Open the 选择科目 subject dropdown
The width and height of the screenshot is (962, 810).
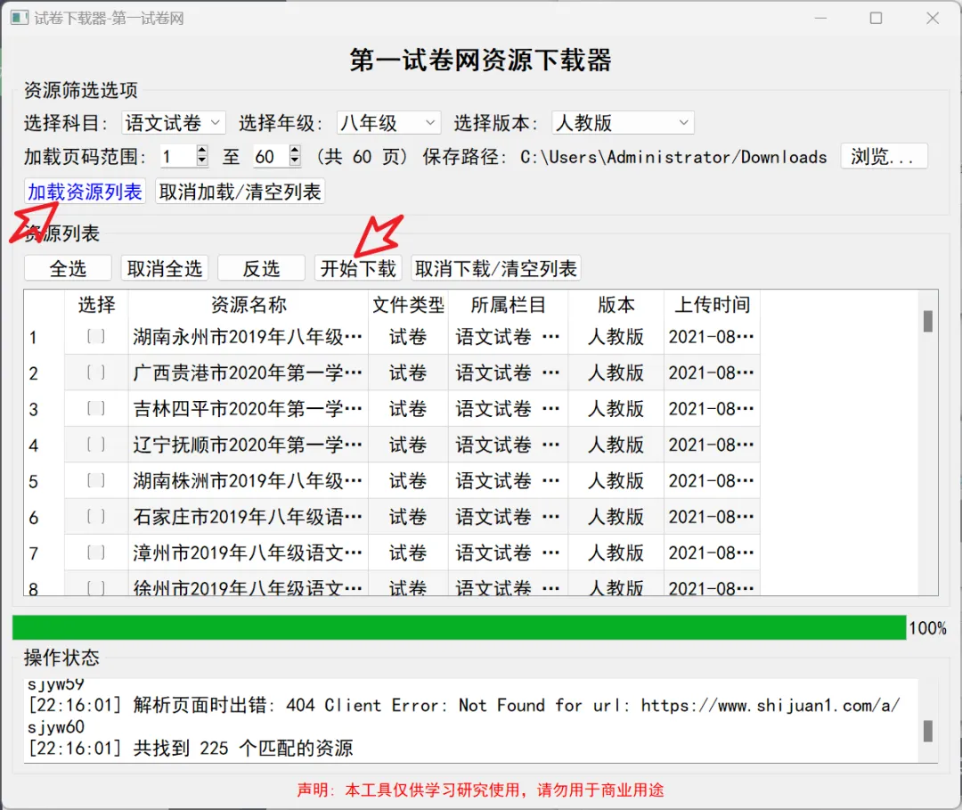click(173, 122)
